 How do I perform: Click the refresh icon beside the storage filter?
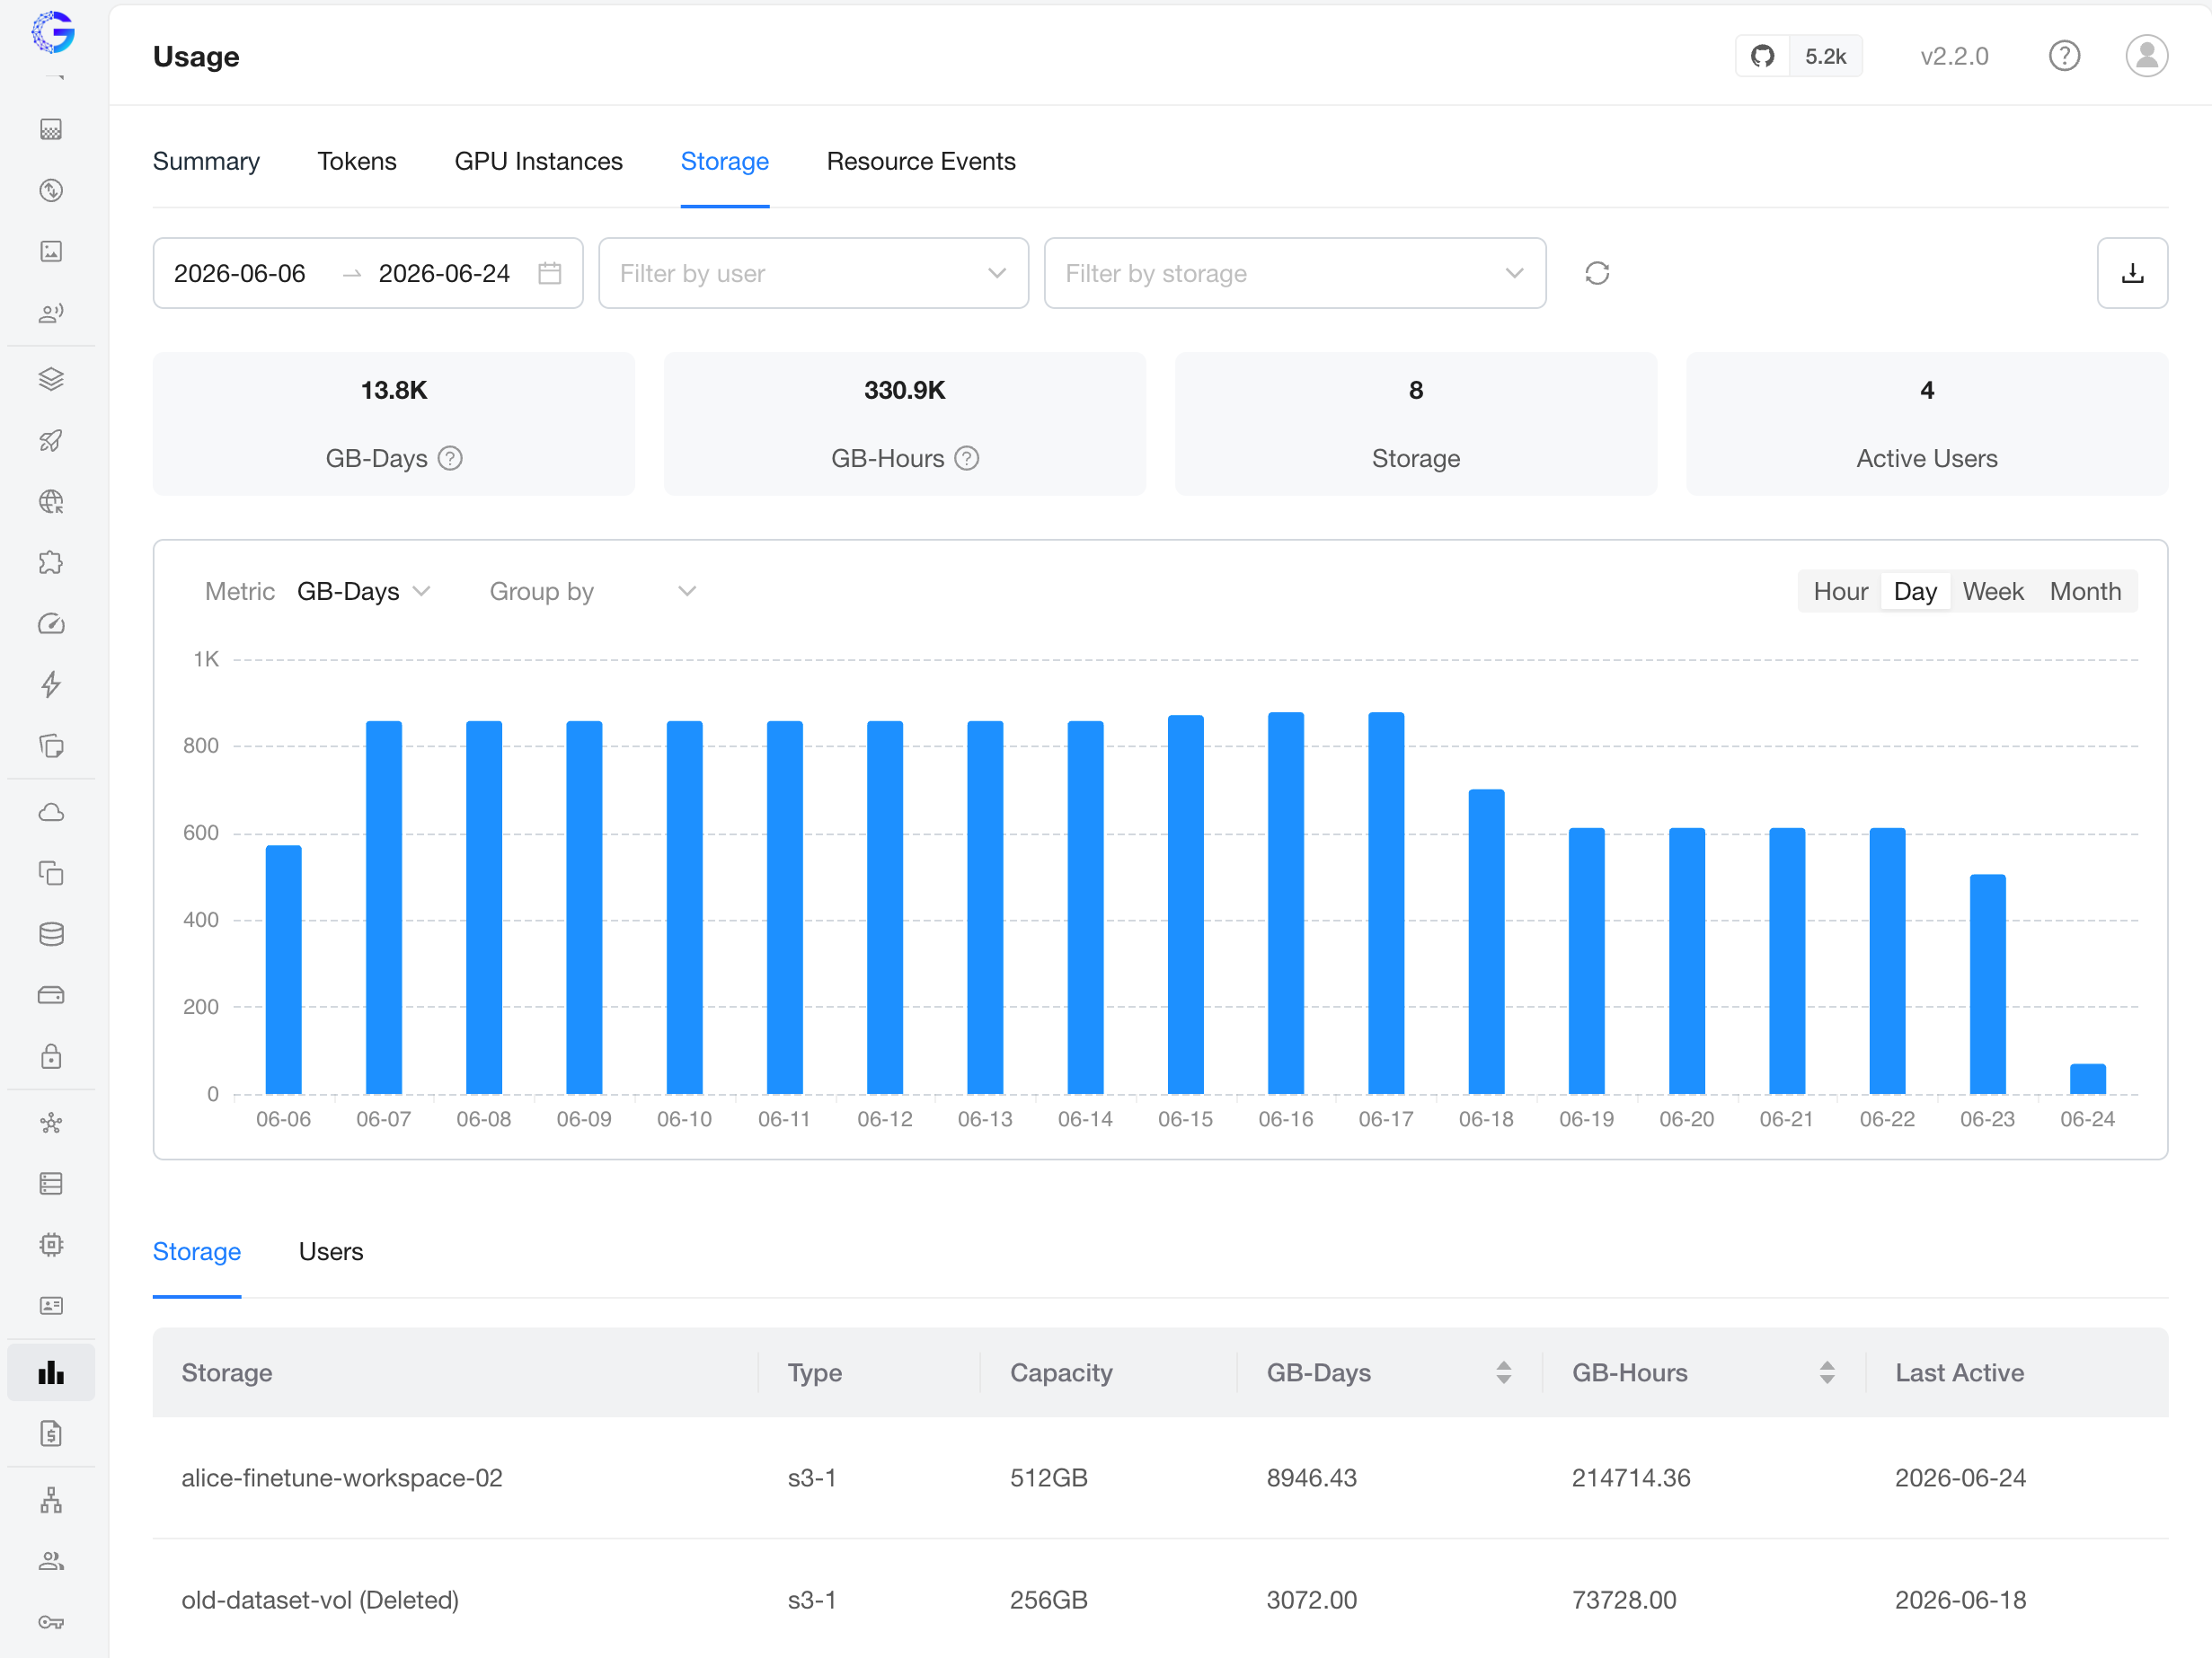[x=1597, y=273]
